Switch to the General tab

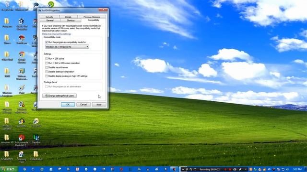[50, 20]
